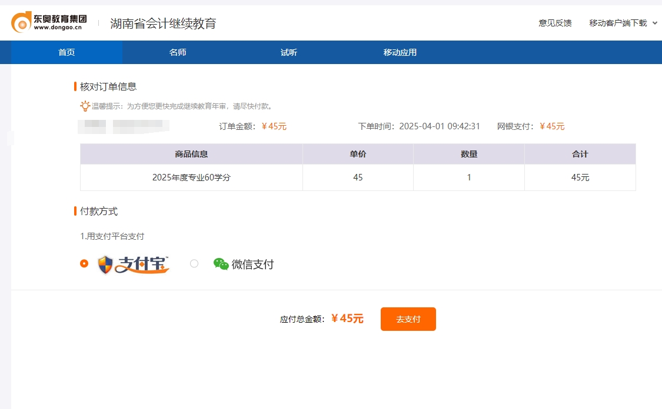Viewport: 662px width, 409px height.
Task: Open the chevron next to 移动客户端下载
Action: [x=655, y=22]
